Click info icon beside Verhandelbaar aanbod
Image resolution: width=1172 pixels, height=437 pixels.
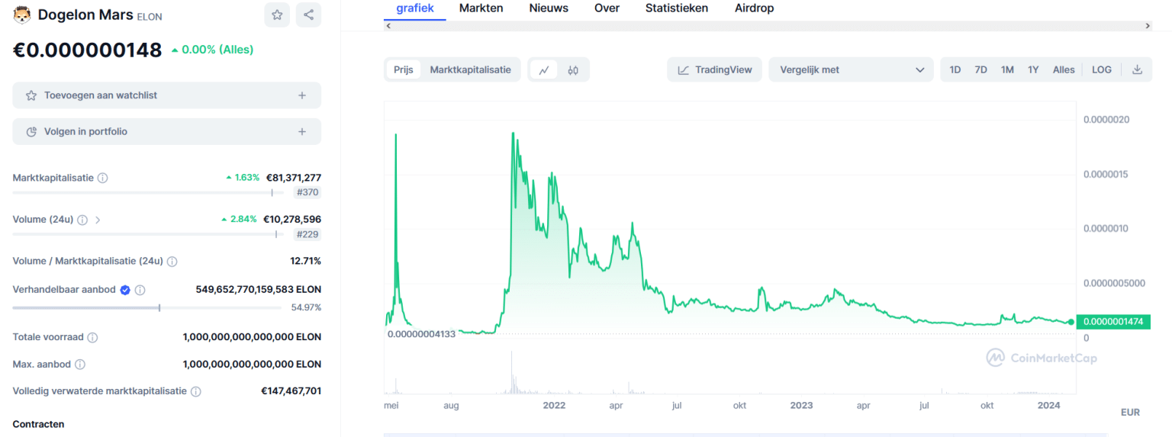[x=140, y=291]
